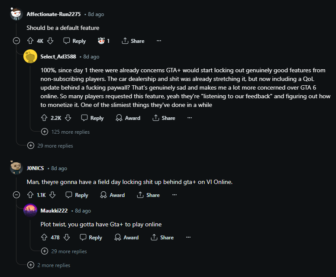The height and width of the screenshot is (277, 336).
Task: Reply to J0NICS's comment
Action: point(76,195)
